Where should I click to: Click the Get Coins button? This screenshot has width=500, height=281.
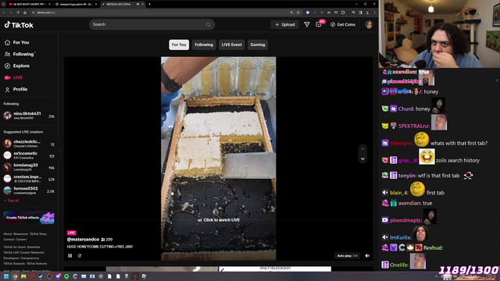pyautogui.click(x=343, y=24)
